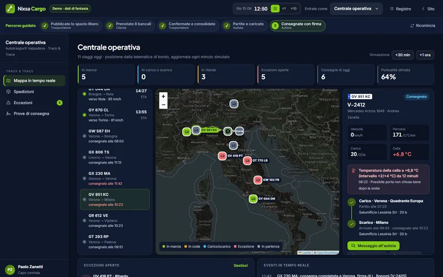Open Prove di consegna section

(34, 114)
